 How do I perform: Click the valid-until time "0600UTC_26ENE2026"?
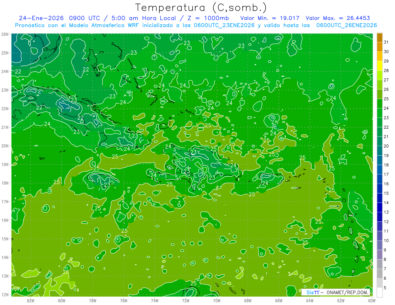[347, 25]
